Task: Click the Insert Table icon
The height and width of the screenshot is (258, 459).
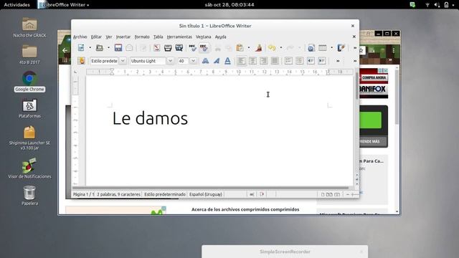Action: [322, 48]
